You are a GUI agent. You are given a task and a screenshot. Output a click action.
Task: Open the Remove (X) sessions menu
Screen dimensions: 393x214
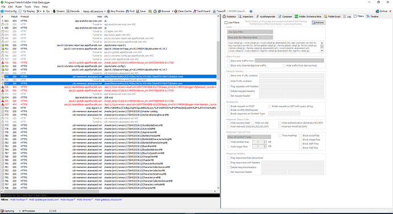39,11
